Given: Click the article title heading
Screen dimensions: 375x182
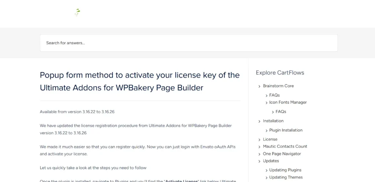Looking at the screenshot, I should coord(140,81).
